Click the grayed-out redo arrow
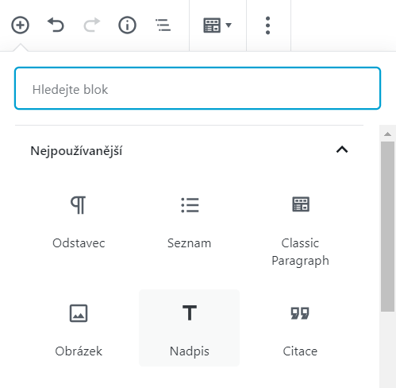Image resolution: width=396 pixels, height=388 pixels. (x=92, y=25)
